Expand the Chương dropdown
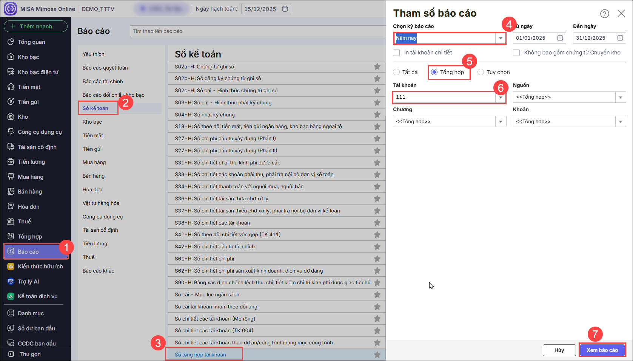This screenshot has height=361, width=633. pyautogui.click(x=501, y=122)
